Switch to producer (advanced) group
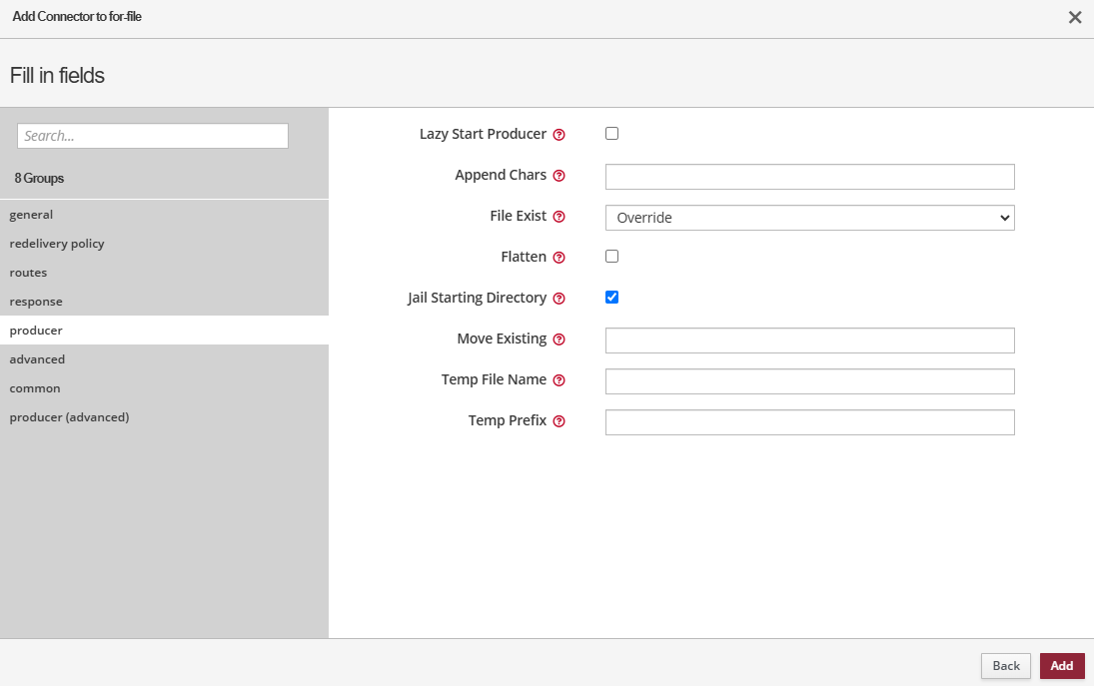 coord(69,417)
